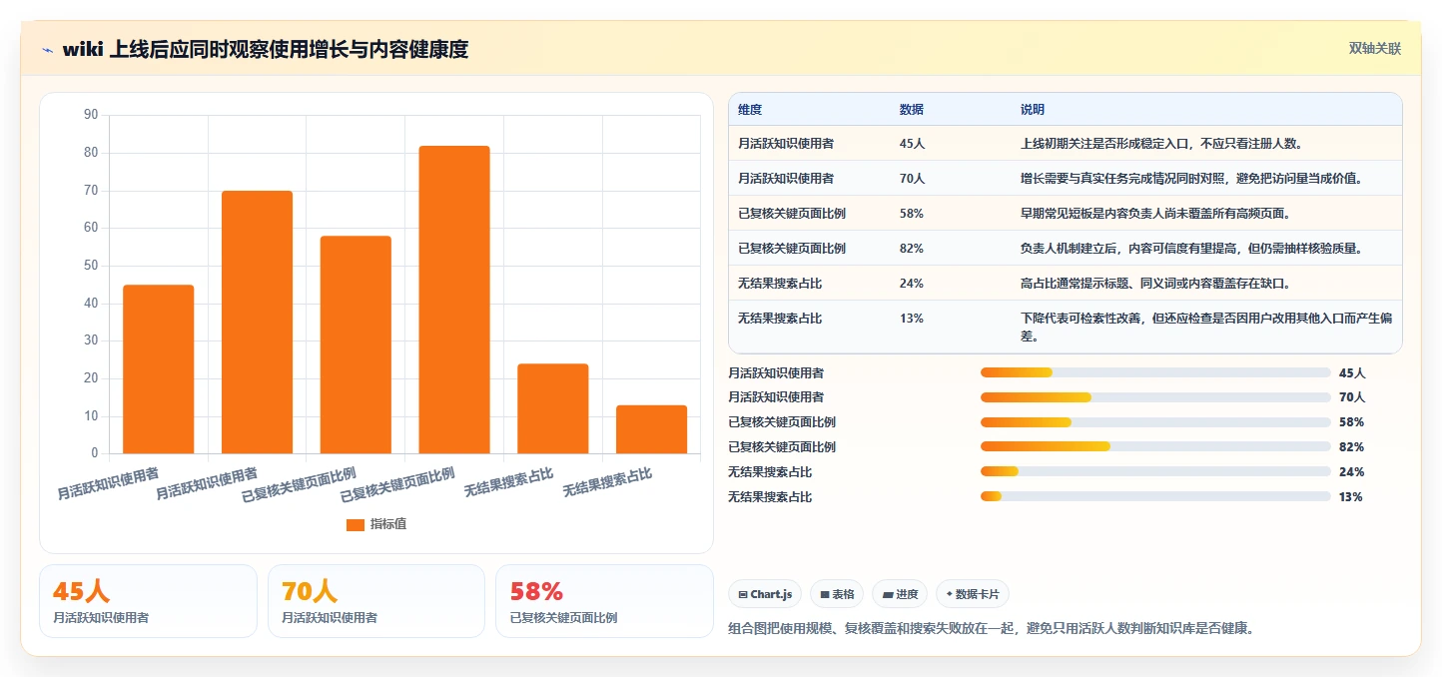This screenshot has width=1442, height=677.
Task: Click the description starting 上线初期关注
Action: click(x=1161, y=144)
